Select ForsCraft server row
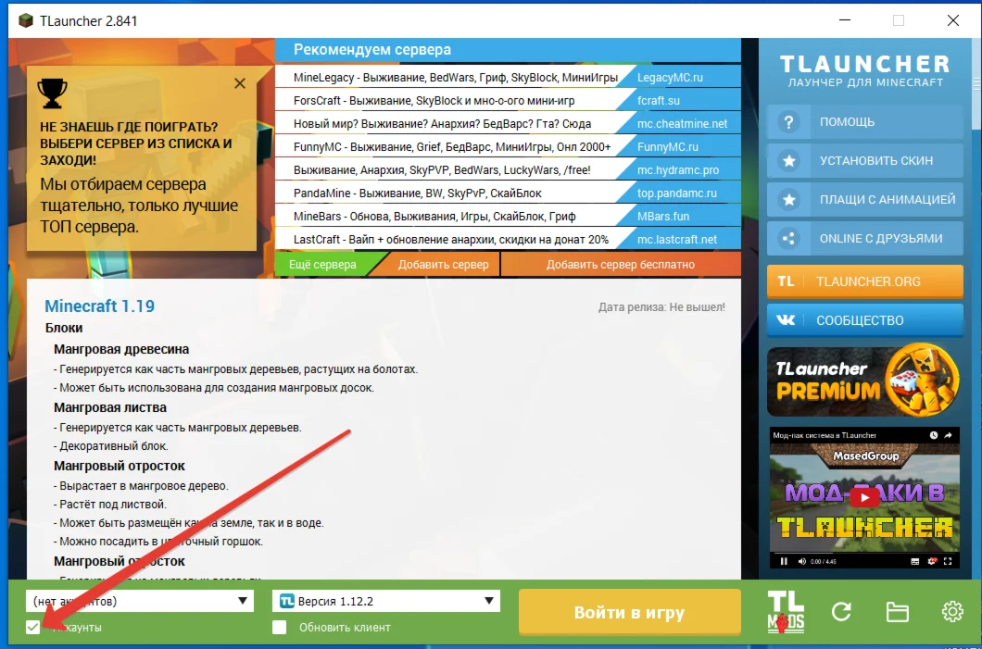 tap(508, 101)
